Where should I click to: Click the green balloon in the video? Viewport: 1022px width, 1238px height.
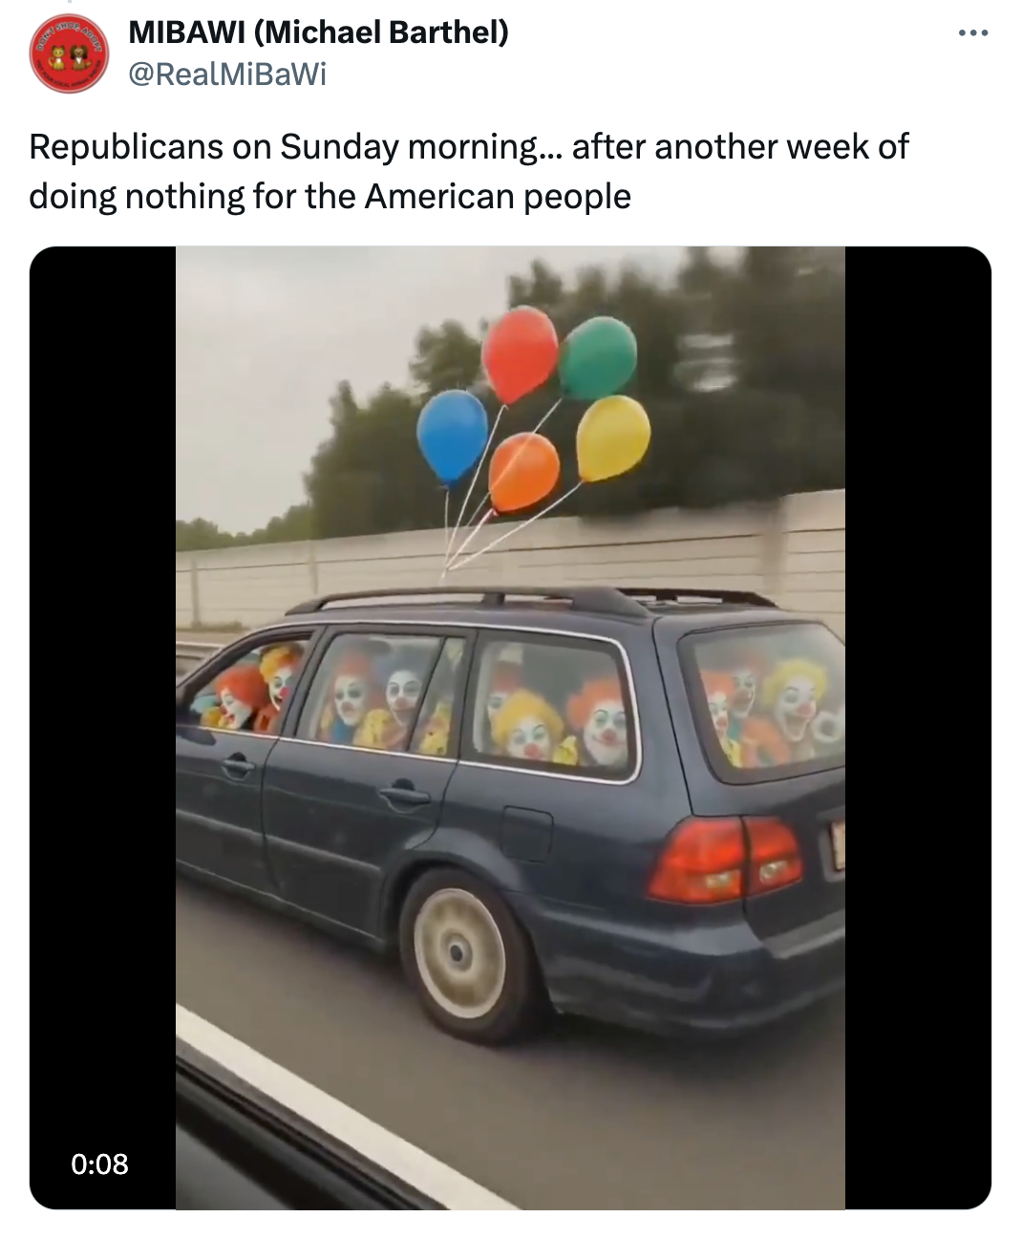point(598,357)
